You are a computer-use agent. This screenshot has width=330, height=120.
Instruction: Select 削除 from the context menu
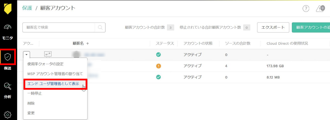[31, 103]
